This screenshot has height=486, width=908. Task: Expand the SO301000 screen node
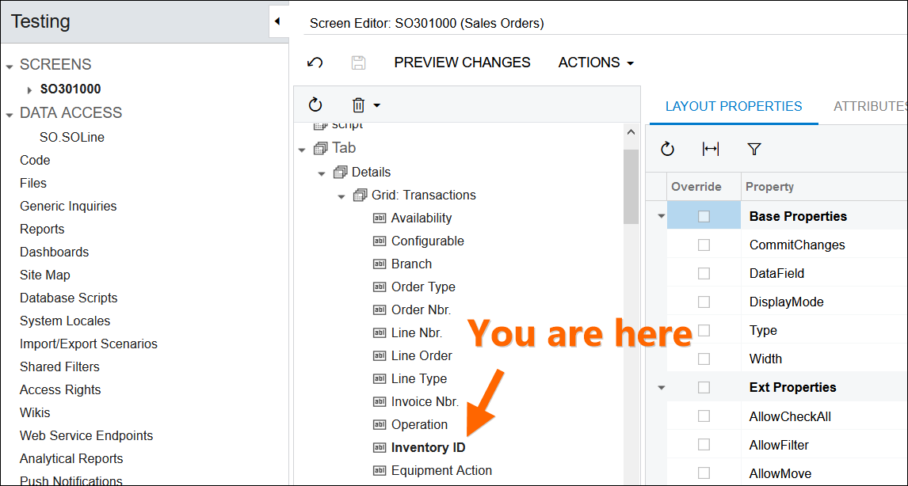29,89
